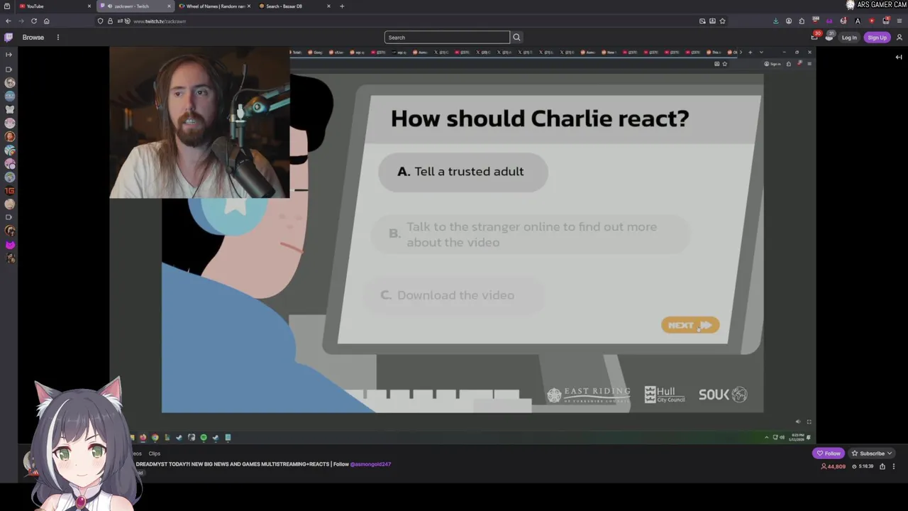Click the followed channels camera icon in sidebar

[9, 70]
